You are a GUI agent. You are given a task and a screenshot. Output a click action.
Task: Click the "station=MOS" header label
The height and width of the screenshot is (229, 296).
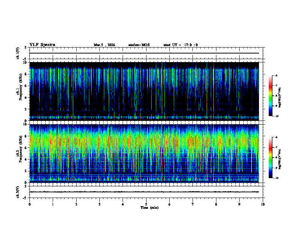pos(139,45)
